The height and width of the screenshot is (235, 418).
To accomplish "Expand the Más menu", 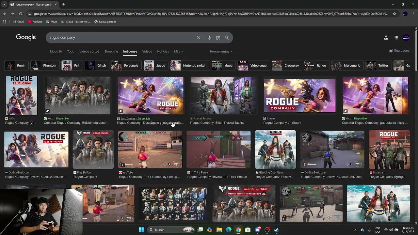I will point(178,51).
